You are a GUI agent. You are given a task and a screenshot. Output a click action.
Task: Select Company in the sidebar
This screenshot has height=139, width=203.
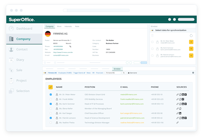tap(24, 39)
